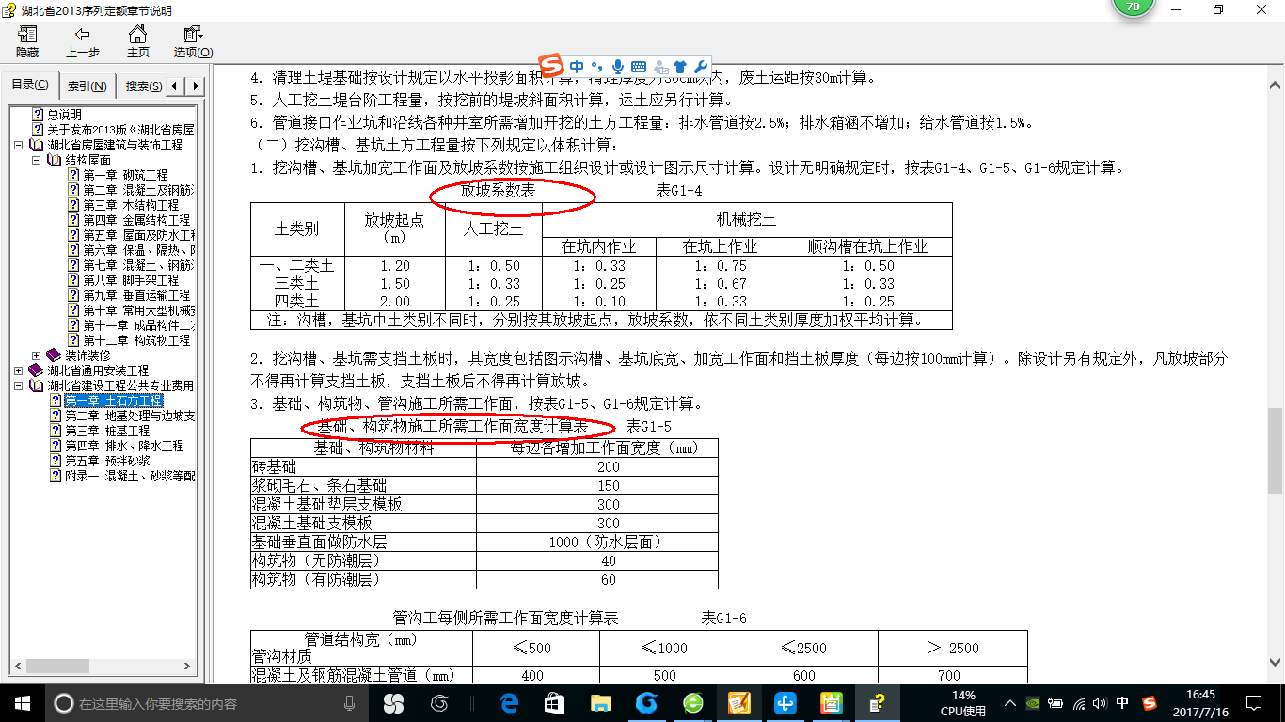Open the 总说明 topic
1285x722 pixels.
pos(65,115)
